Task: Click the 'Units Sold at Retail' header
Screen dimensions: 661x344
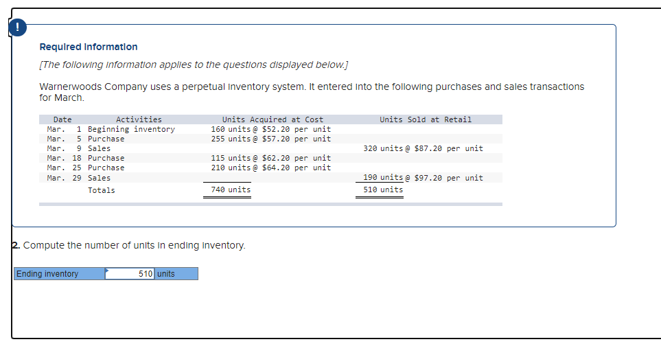Action: coord(426,119)
